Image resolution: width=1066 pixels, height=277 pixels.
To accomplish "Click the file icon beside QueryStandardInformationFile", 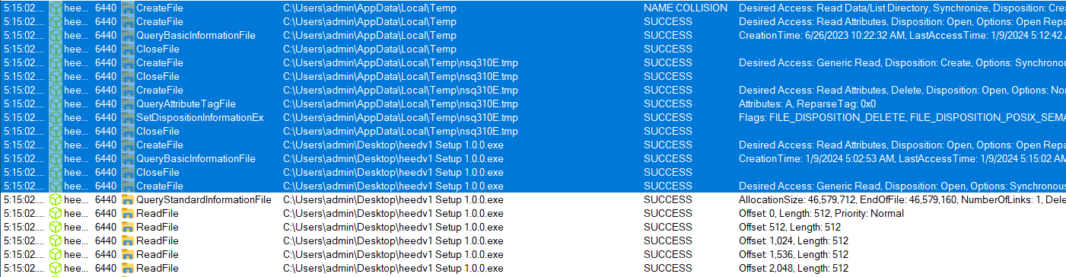I will pos(128,199).
